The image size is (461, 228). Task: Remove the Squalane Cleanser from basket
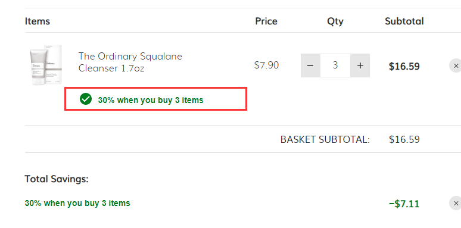[456, 66]
